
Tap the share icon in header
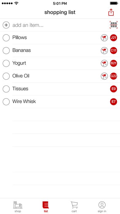[111, 12]
